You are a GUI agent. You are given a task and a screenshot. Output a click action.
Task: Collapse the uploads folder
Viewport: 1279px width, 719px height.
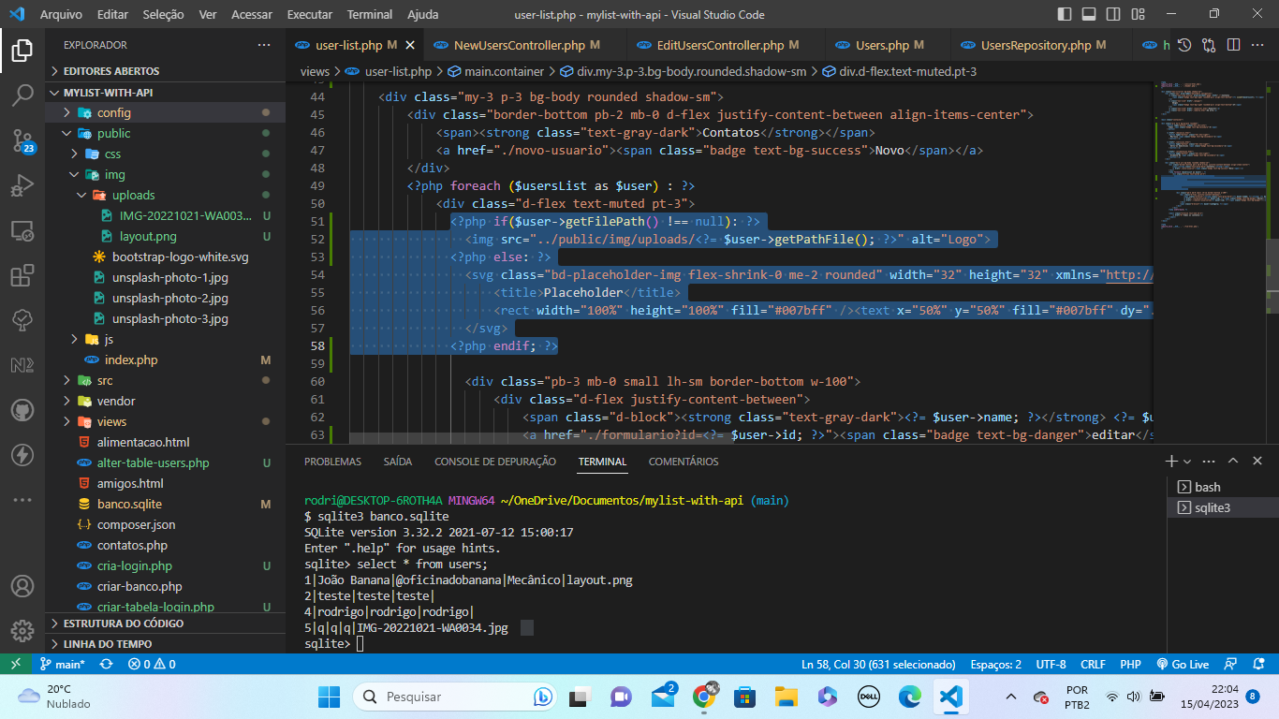pos(166,195)
